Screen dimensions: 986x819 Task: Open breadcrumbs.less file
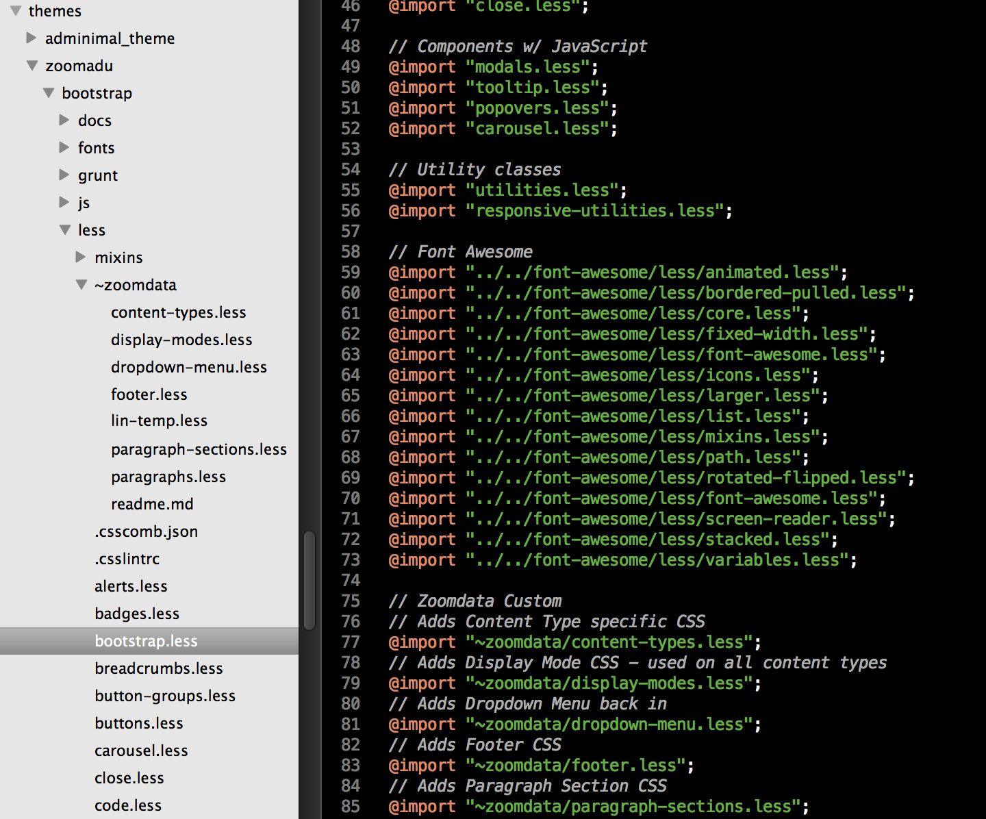[159, 668]
